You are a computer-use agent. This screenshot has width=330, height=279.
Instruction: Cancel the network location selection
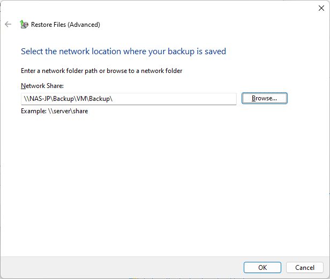pos(304,267)
